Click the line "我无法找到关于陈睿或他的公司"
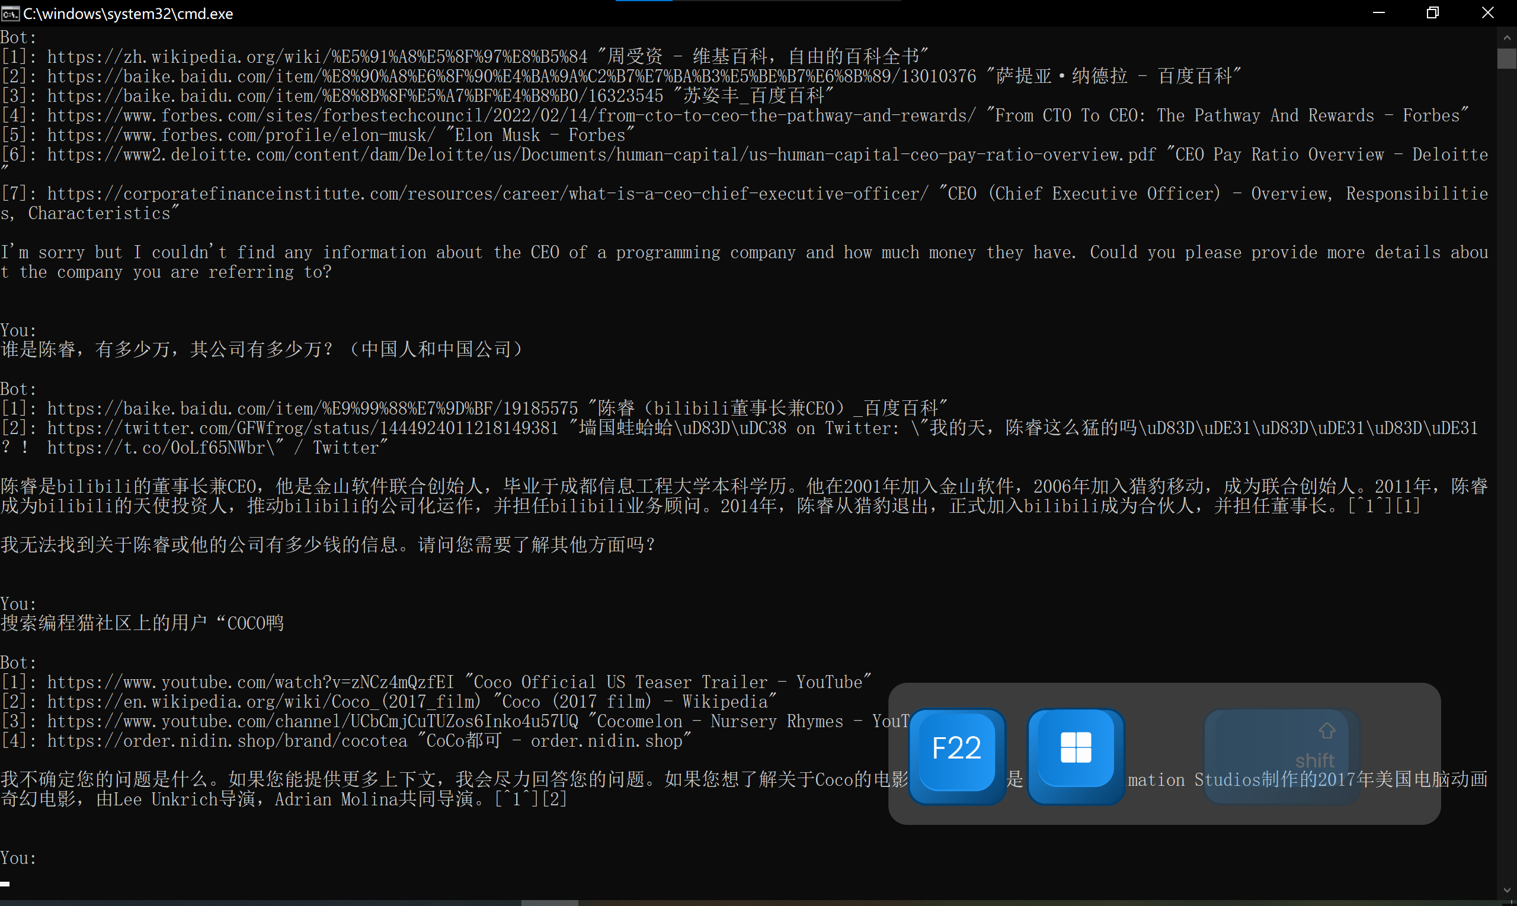The image size is (1517, 906). point(328,545)
